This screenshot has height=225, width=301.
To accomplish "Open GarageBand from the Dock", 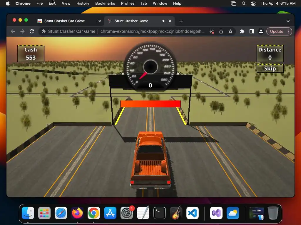I will (x=176, y=213).
